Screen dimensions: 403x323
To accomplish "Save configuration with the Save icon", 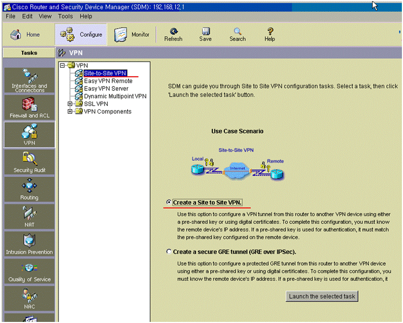I will click(206, 31).
